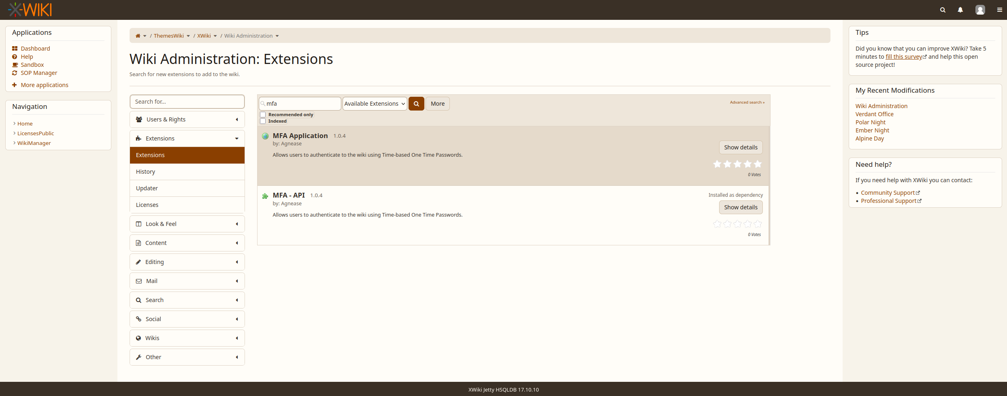
Task: Open the Updater submenu item
Action: click(x=187, y=188)
